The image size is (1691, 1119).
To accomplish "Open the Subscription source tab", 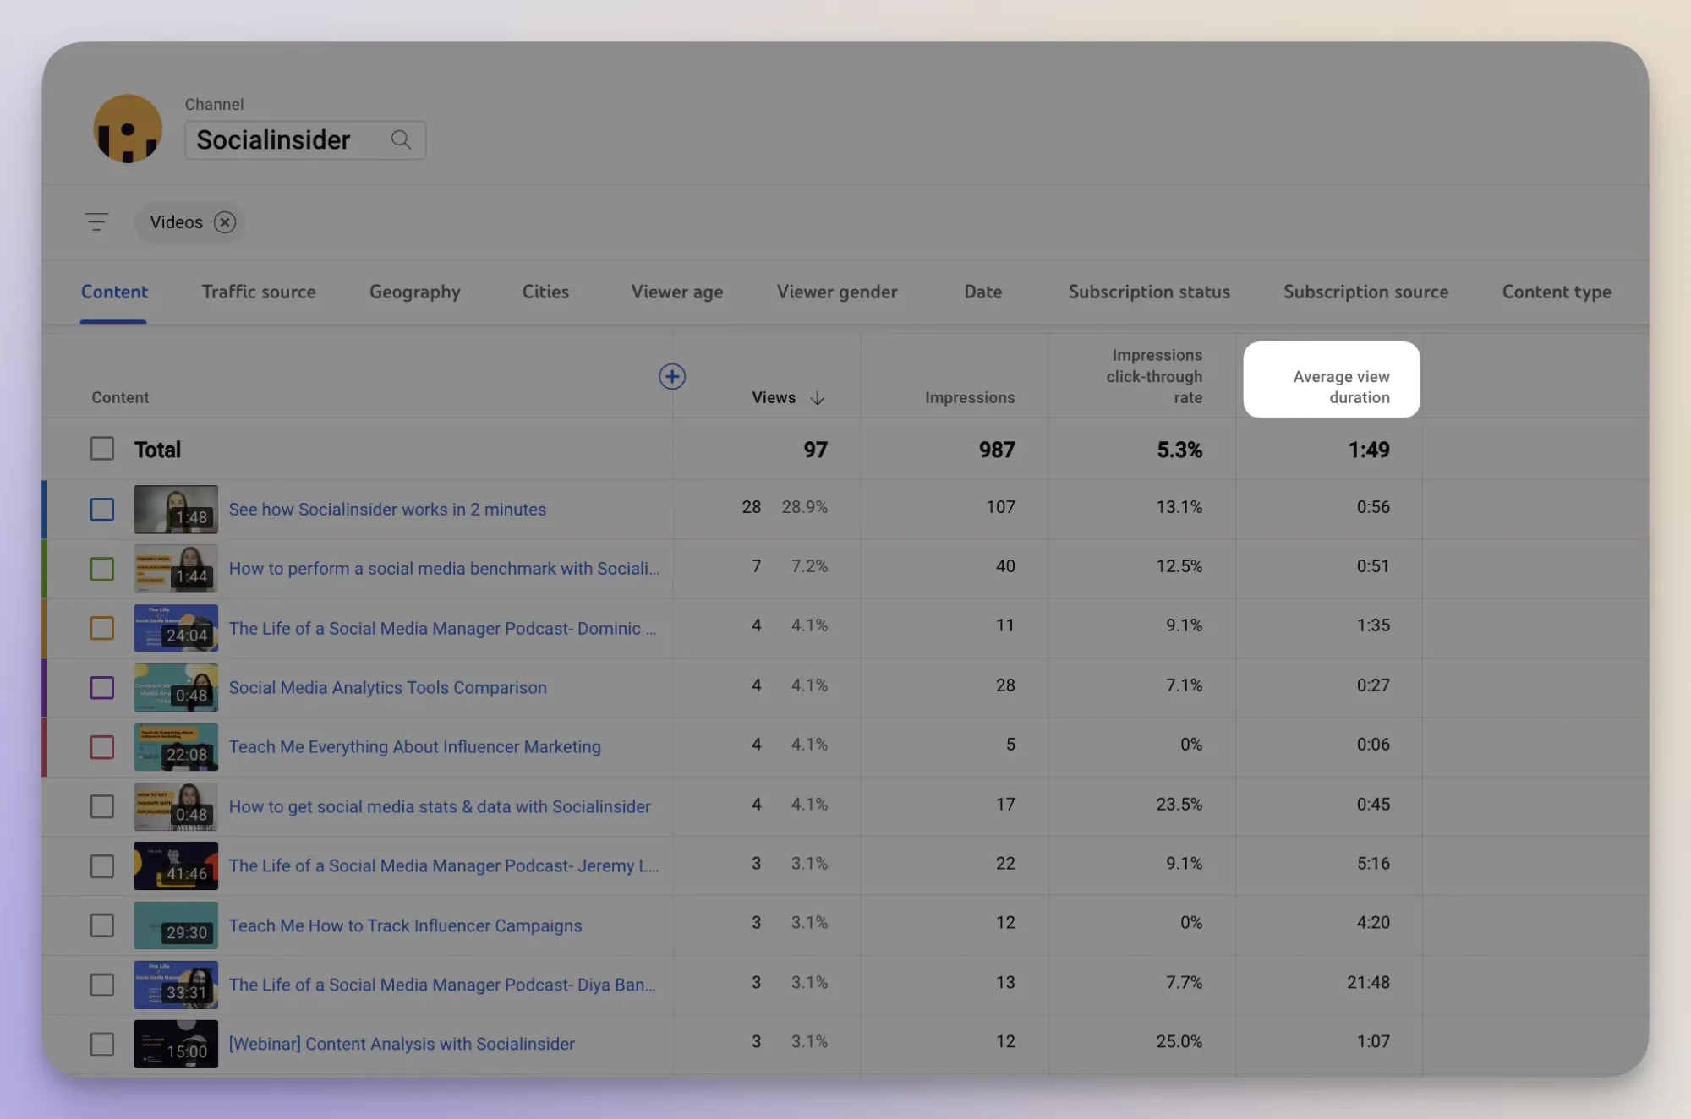I will pos(1365,292).
